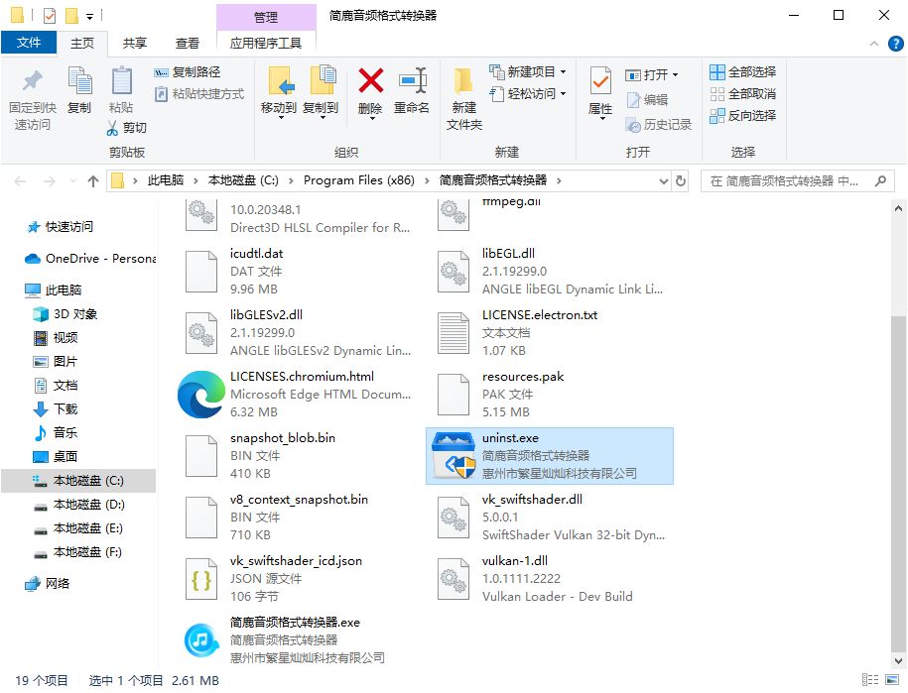The image size is (908, 693).
Task: Click the red X 删除 delete icon
Action: [x=370, y=80]
